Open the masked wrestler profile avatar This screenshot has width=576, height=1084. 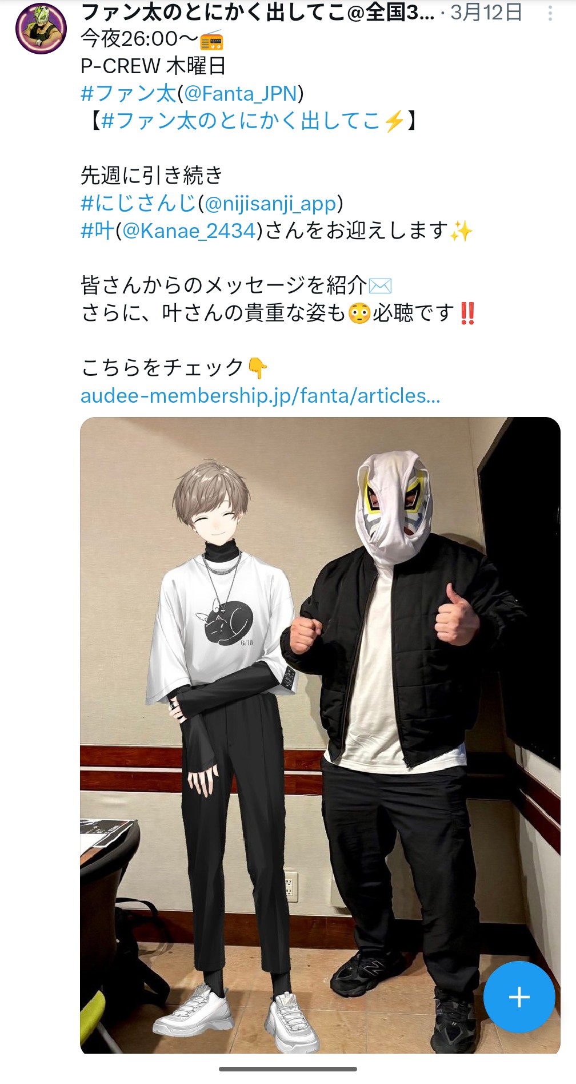[x=41, y=29]
